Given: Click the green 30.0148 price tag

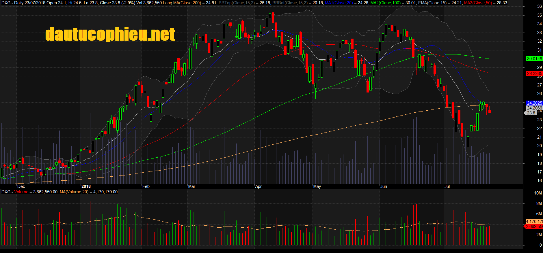Looking at the screenshot, I should (534, 59).
